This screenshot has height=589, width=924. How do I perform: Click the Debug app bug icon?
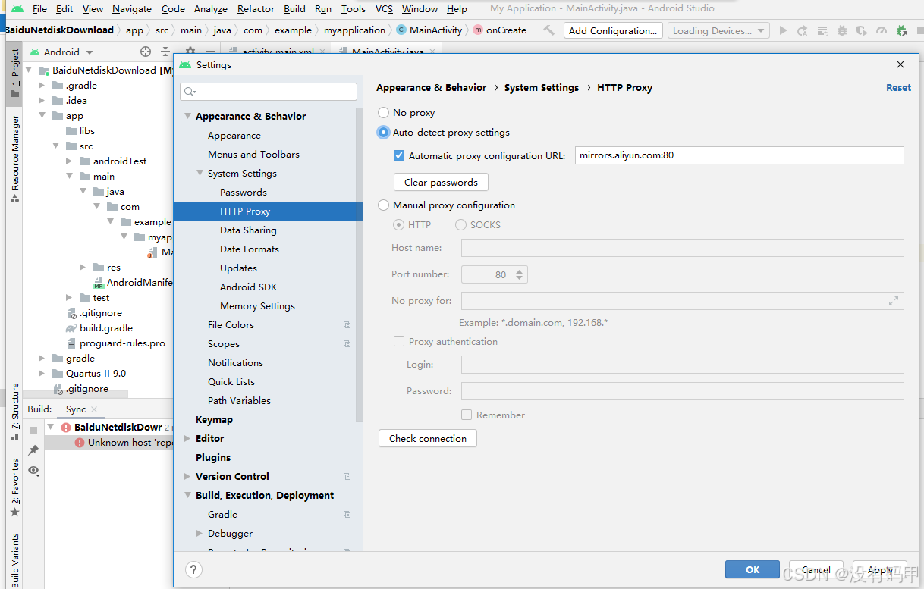(x=842, y=30)
